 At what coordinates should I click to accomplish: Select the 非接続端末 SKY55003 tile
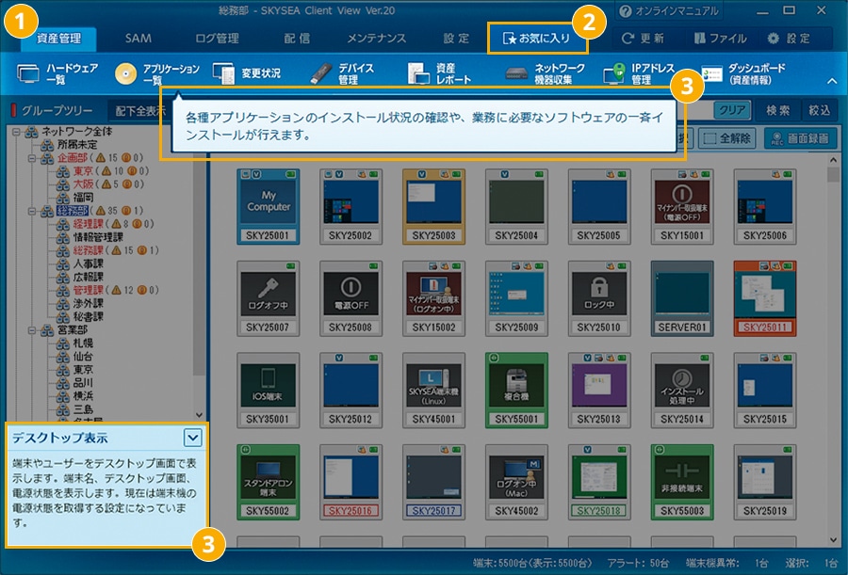pyautogui.click(x=682, y=482)
